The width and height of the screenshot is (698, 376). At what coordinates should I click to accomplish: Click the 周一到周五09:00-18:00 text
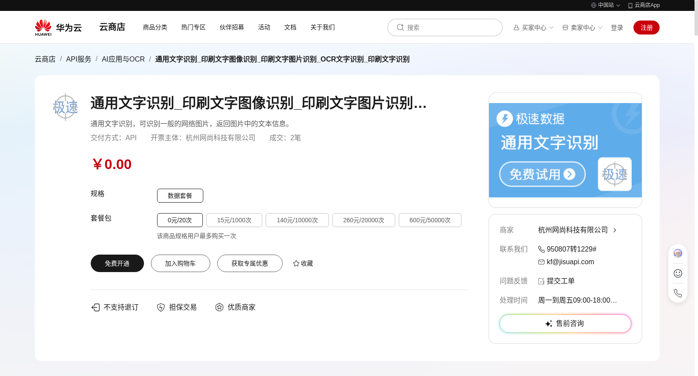578,300
